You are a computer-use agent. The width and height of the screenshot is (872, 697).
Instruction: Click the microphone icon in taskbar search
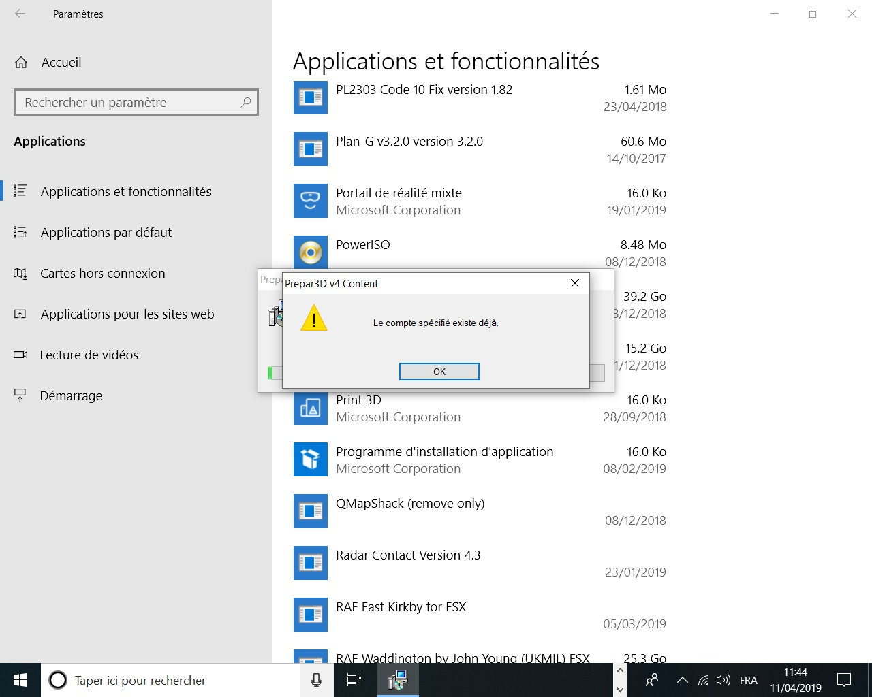coord(316,680)
